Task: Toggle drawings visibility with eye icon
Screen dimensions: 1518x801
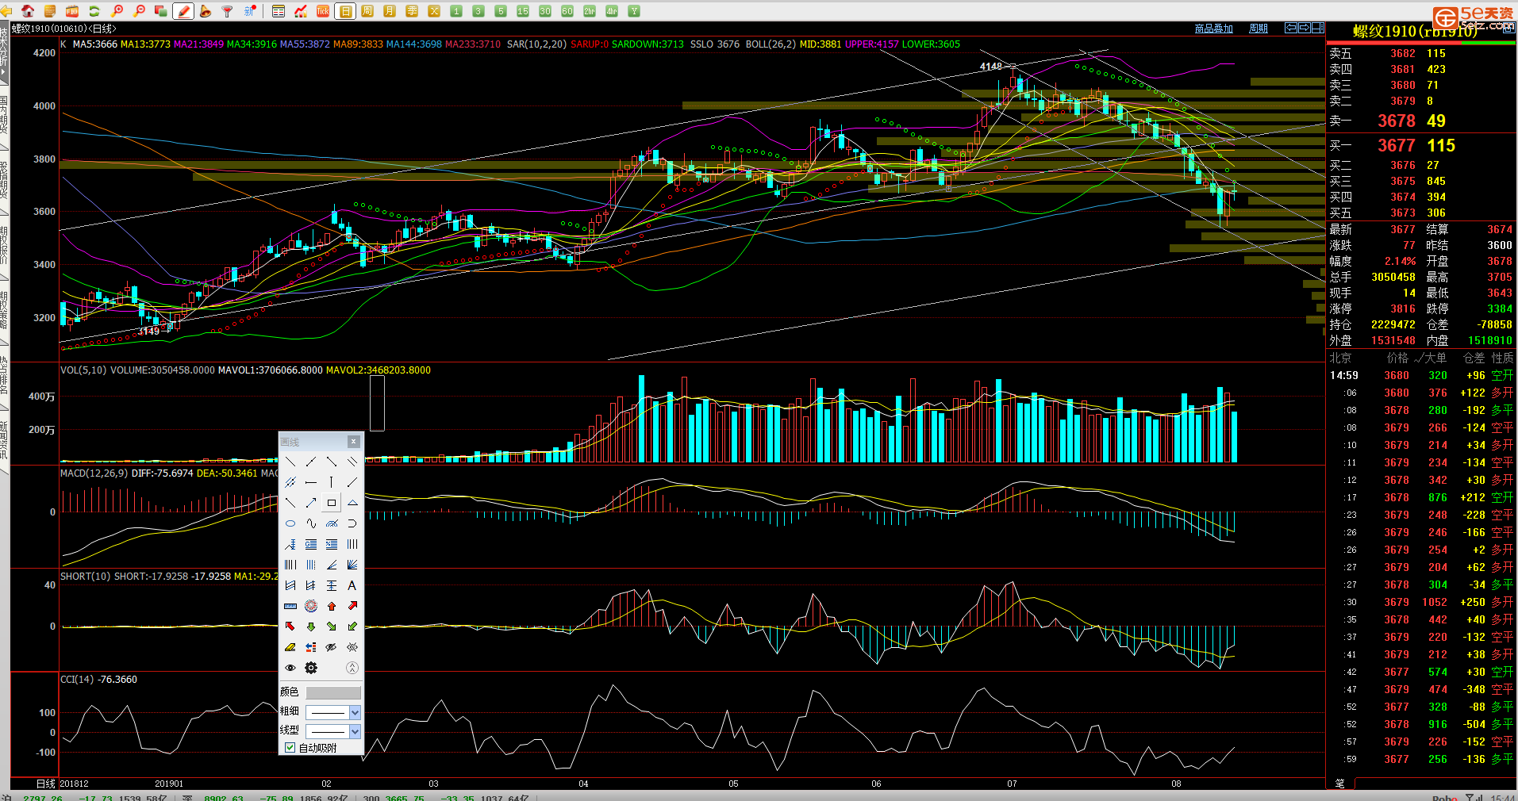Action: pos(290,668)
